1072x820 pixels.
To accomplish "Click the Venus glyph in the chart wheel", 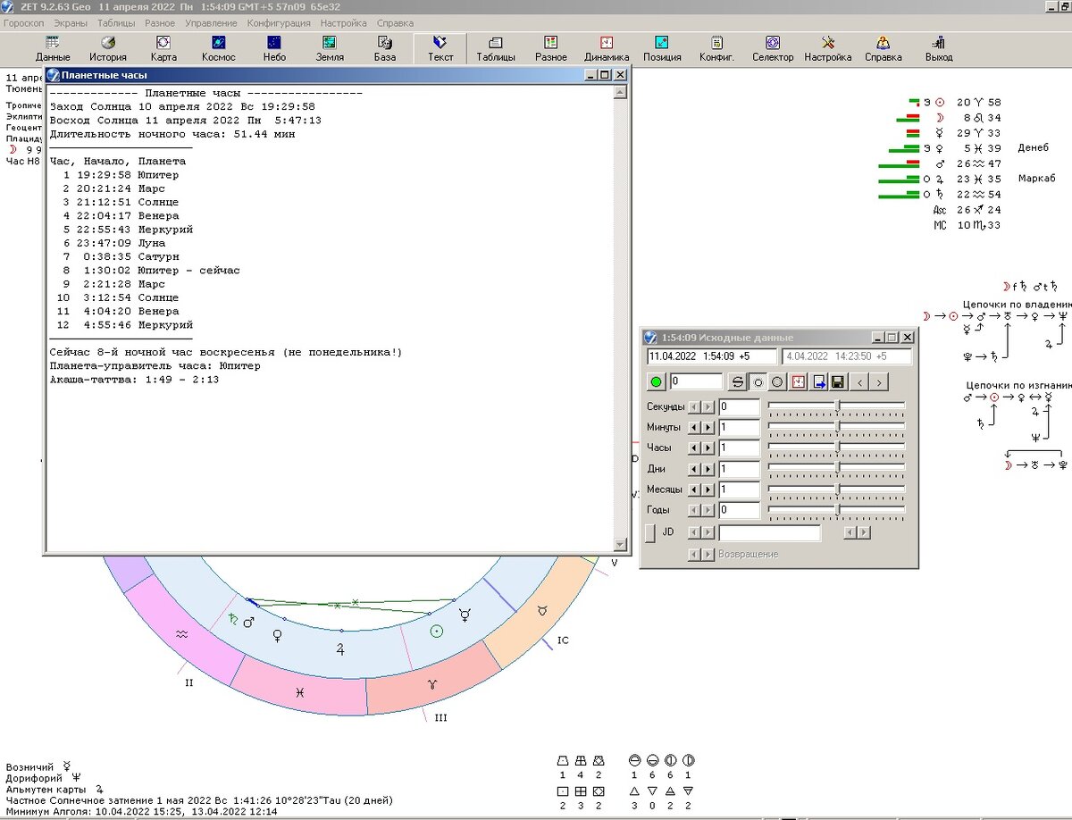I will (278, 633).
